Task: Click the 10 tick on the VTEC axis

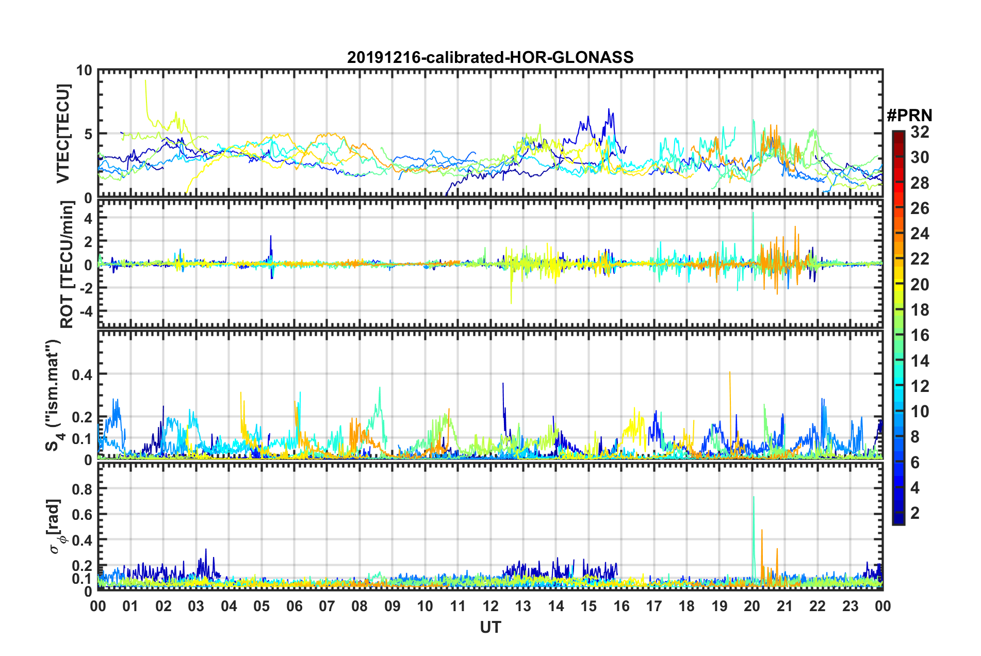Action: (85, 70)
